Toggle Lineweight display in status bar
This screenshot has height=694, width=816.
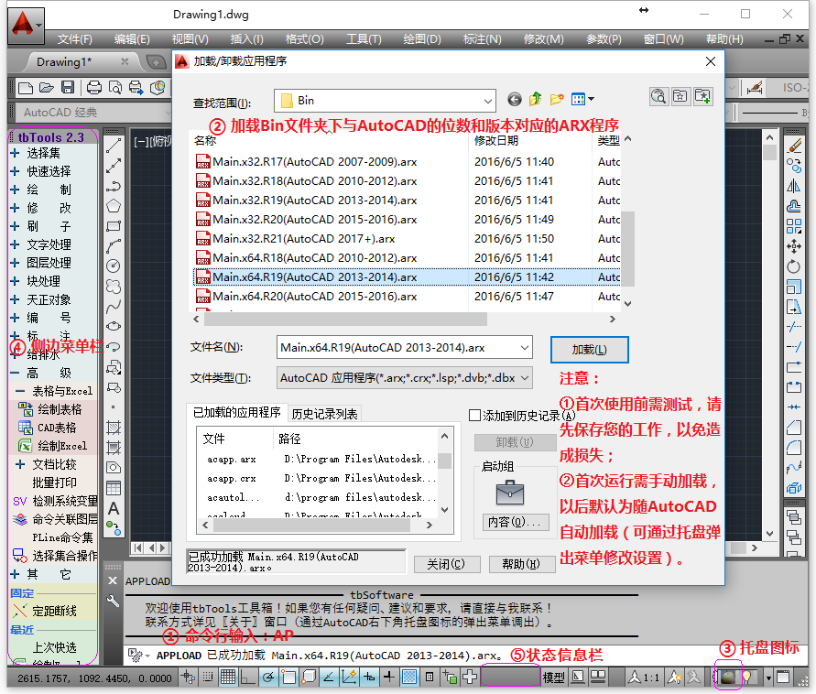click(x=388, y=677)
